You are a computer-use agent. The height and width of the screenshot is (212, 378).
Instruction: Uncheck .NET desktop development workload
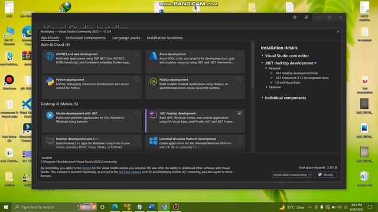(240, 113)
